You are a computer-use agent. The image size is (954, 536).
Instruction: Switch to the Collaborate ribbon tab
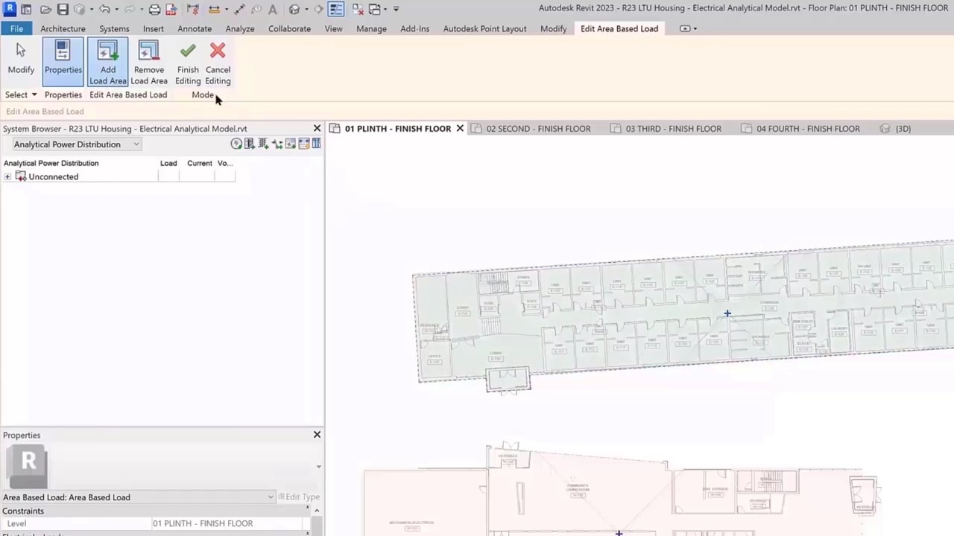coord(289,28)
